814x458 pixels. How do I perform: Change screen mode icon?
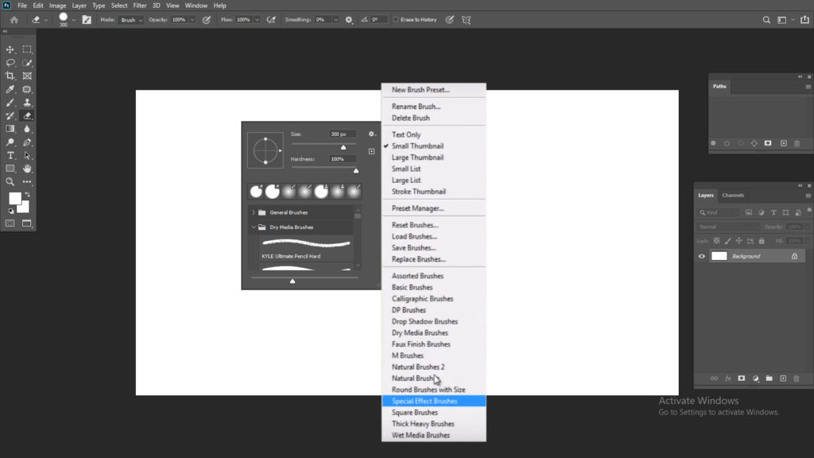click(27, 223)
